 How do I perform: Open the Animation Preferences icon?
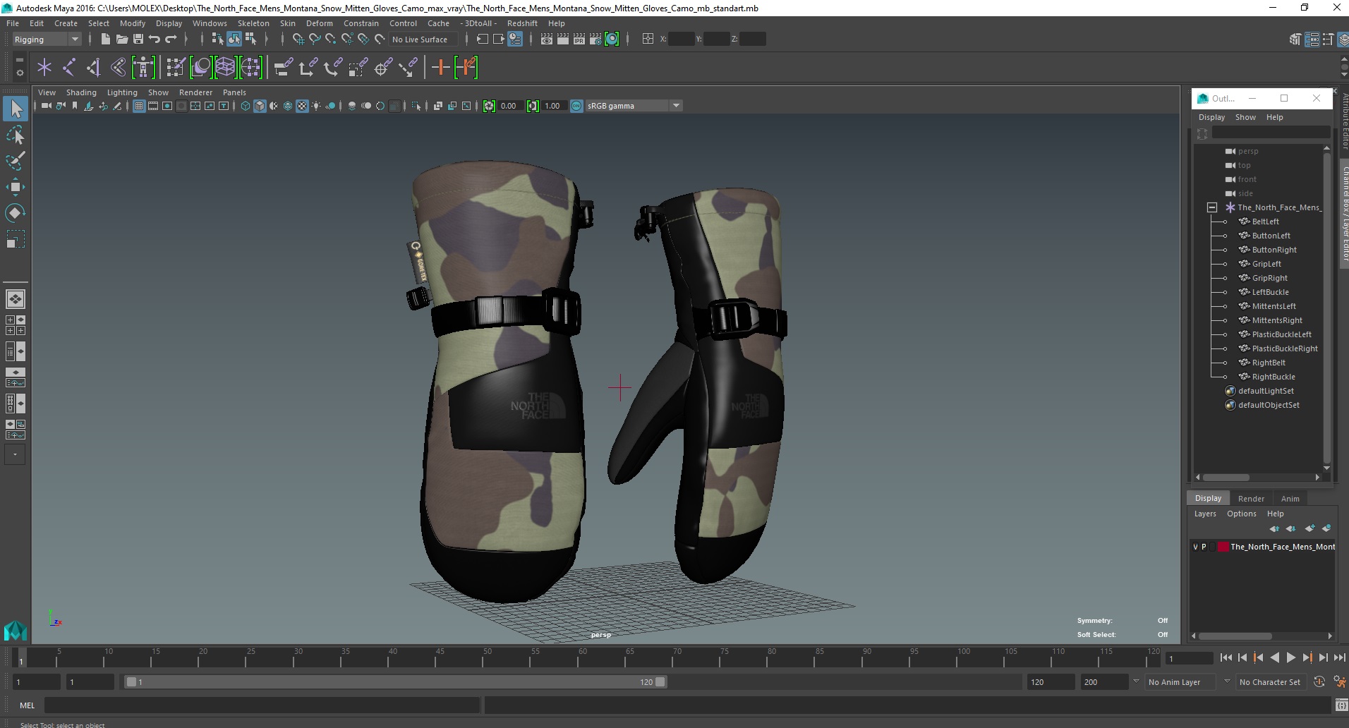1340,682
